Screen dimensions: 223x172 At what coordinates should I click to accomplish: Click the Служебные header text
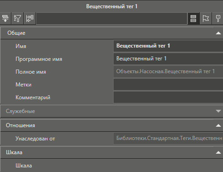coord(21,111)
